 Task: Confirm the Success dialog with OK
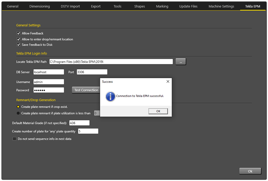pos(158,111)
